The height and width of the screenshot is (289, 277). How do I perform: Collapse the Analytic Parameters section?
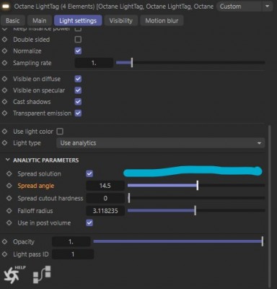pyautogui.click(x=7, y=160)
